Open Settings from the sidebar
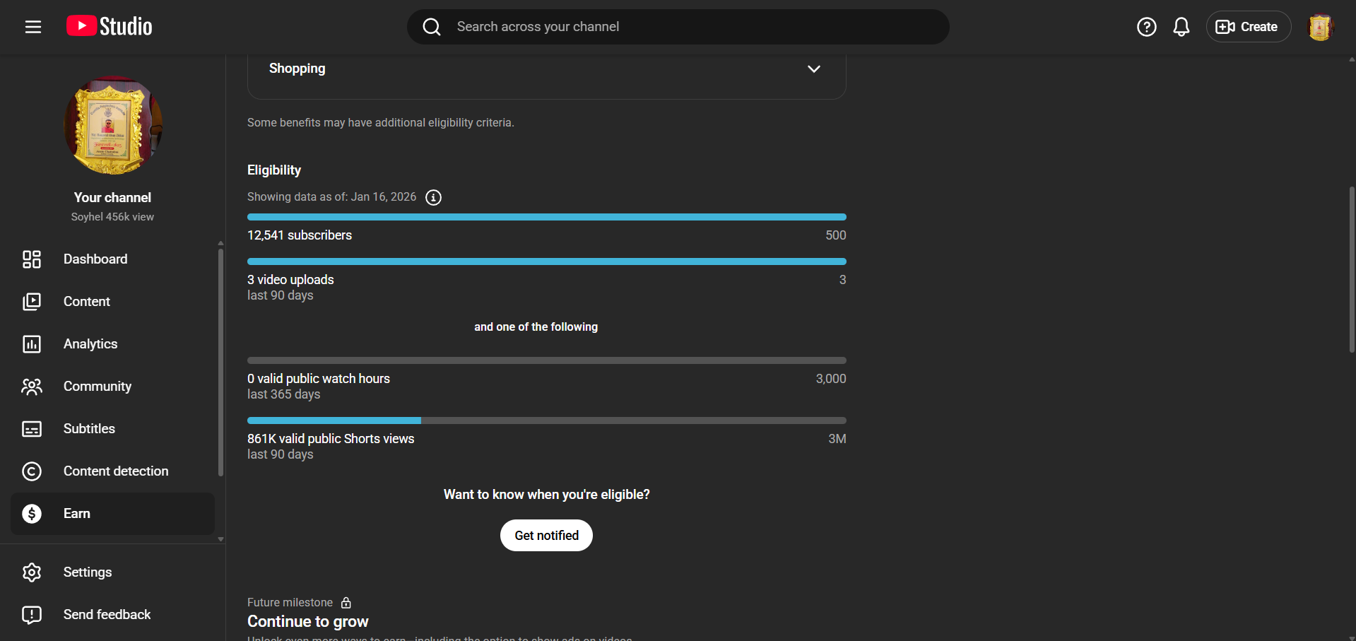The width and height of the screenshot is (1356, 641). (88, 572)
